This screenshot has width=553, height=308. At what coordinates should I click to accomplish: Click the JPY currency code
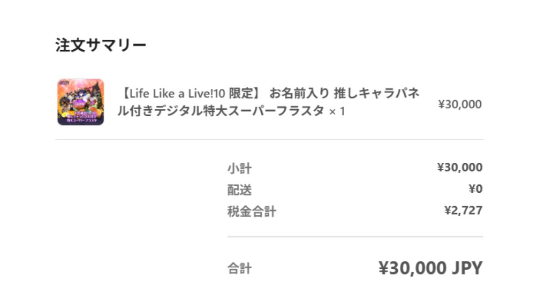[x=466, y=268]
